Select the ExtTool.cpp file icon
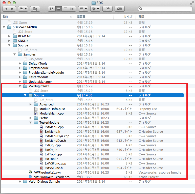 click(x=41, y=154)
